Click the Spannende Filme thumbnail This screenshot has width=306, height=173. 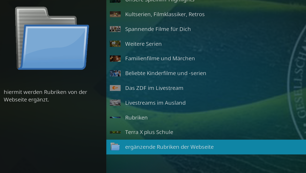(x=115, y=29)
